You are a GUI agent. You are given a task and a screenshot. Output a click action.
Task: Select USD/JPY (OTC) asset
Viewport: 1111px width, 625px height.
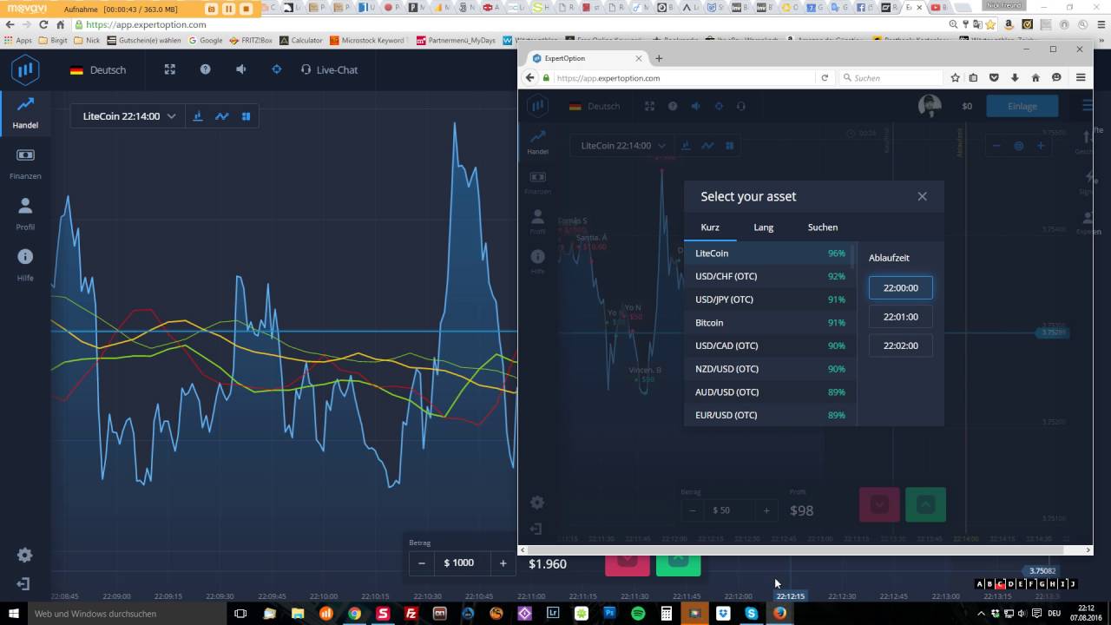769,299
